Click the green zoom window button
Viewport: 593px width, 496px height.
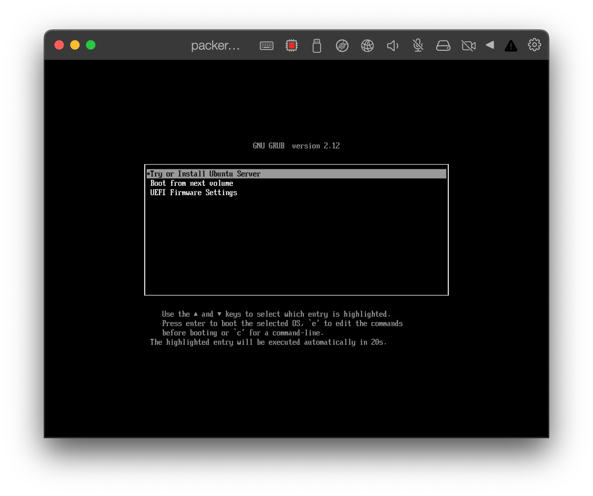90,45
